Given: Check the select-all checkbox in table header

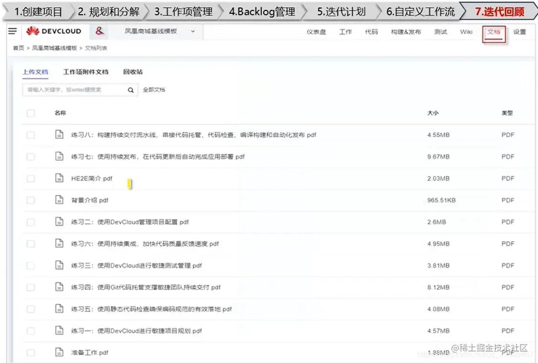Looking at the screenshot, I should tap(31, 113).
